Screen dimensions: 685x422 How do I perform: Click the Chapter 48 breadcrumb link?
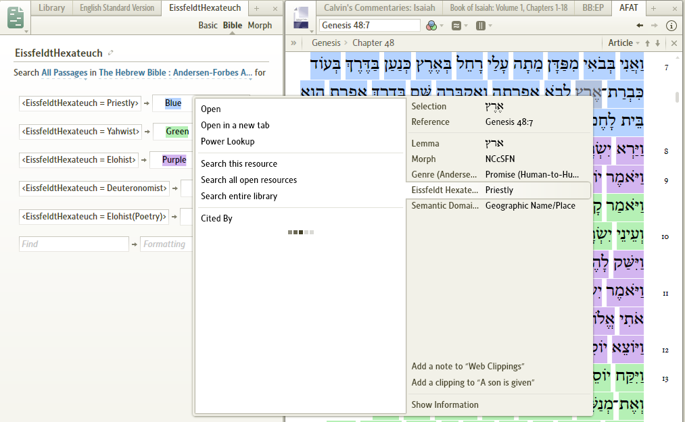[x=373, y=43]
